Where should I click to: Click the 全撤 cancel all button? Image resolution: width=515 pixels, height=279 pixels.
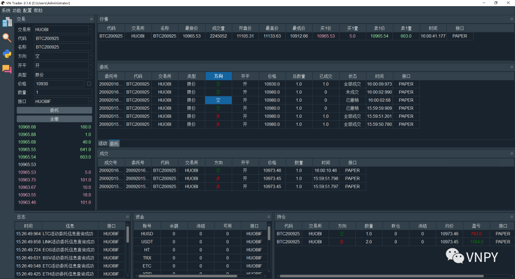click(54, 119)
